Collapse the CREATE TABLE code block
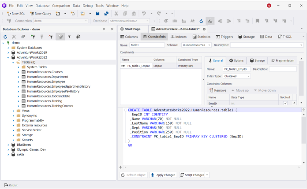This screenshot has height=189, width=307. [x=126, y=110]
